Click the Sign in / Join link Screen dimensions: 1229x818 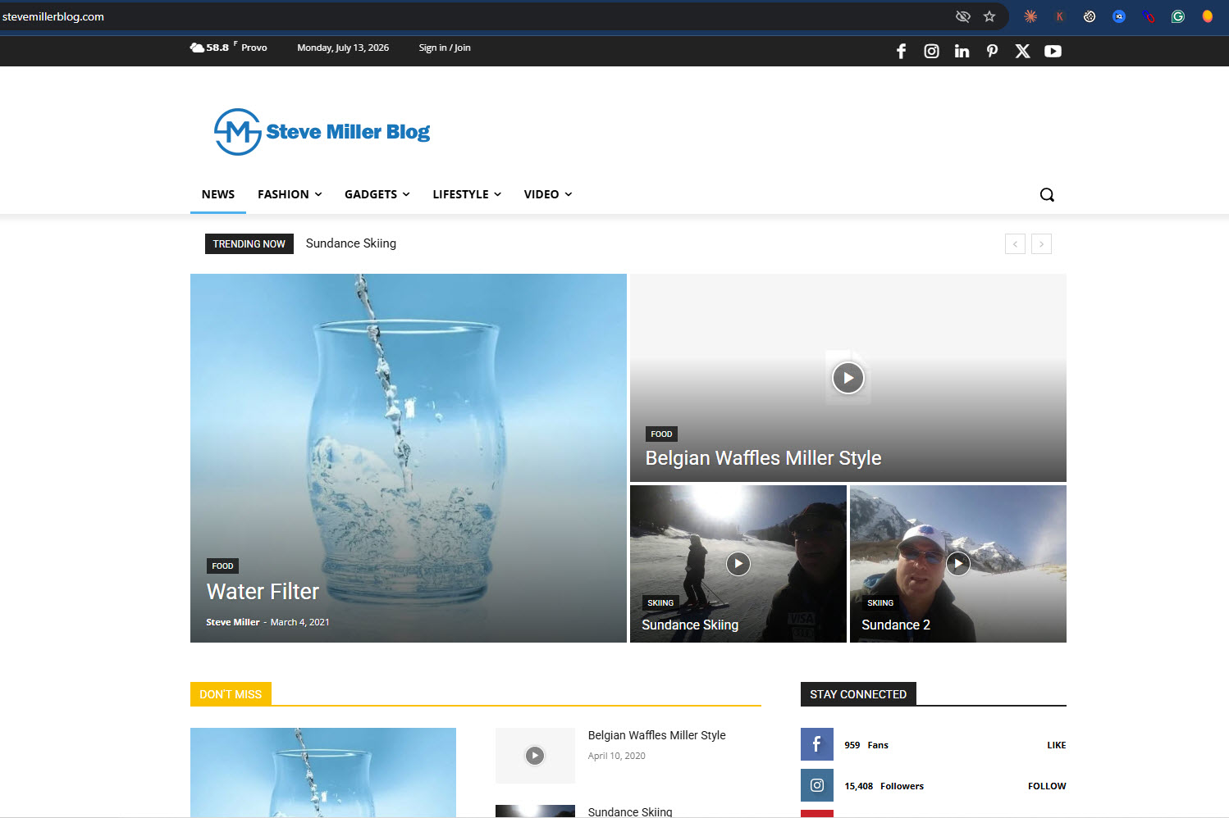tap(445, 48)
